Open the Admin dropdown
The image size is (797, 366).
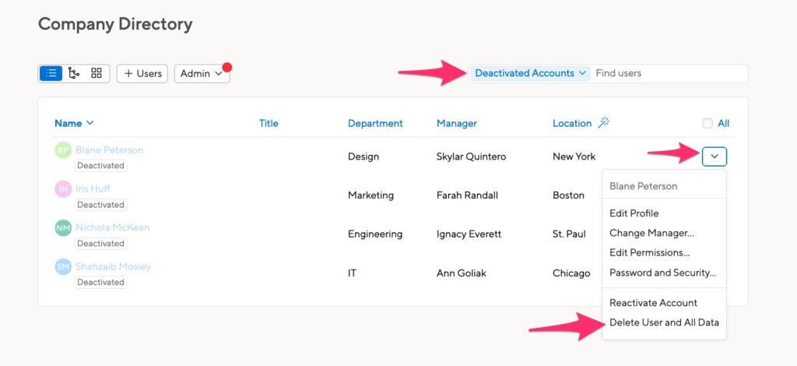202,73
